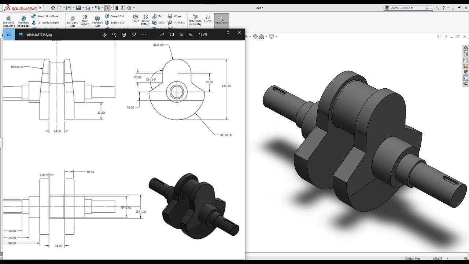Change MMGS unit system in status bar
Viewport: 469px width, 264px height.
437,258
